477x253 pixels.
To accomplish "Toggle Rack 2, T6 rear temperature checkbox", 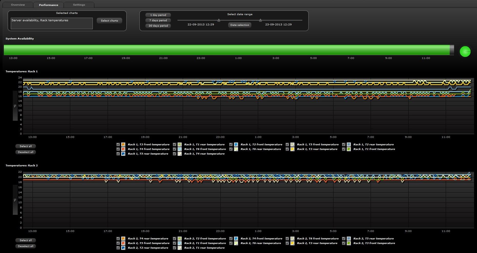I will [231, 243].
